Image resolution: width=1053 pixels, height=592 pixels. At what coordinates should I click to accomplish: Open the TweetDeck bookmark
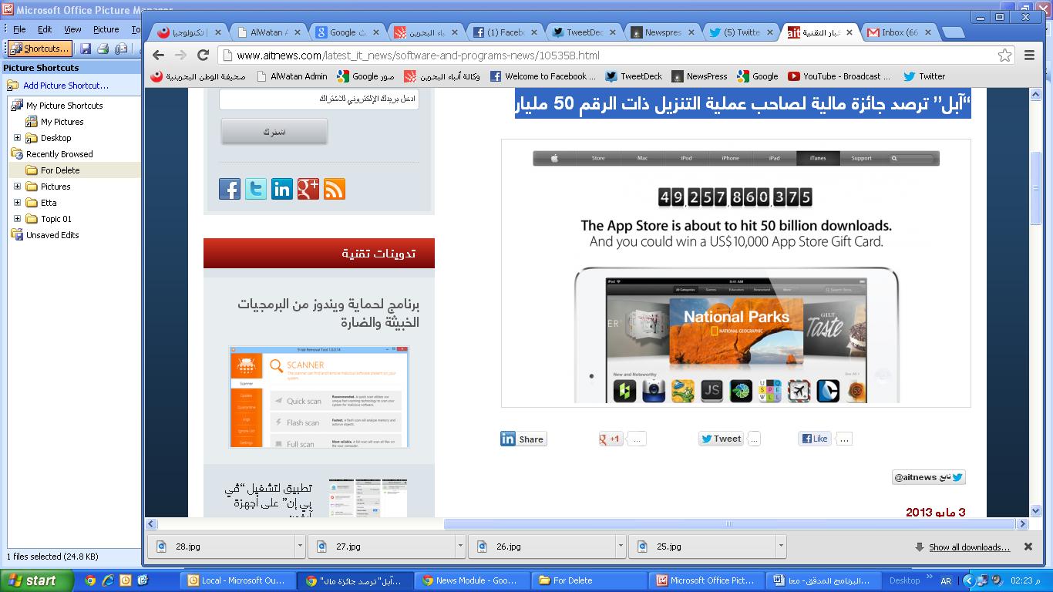634,76
